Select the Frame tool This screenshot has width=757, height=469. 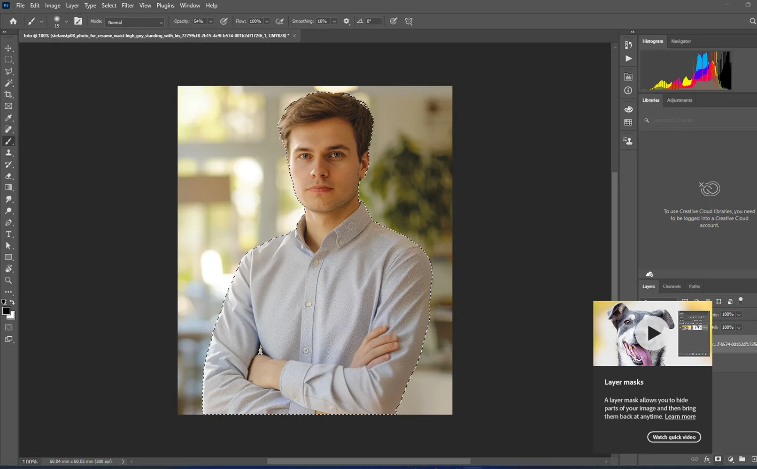[8, 106]
